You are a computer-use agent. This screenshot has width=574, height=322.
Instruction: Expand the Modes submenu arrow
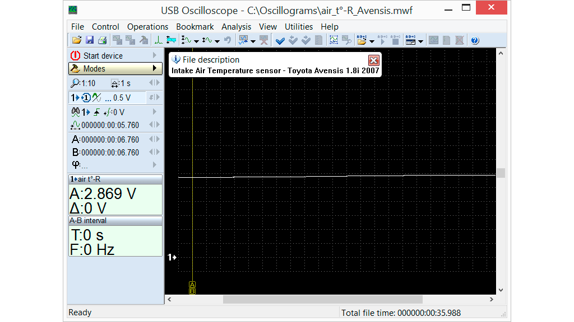pyautogui.click(x=155, y=68)
